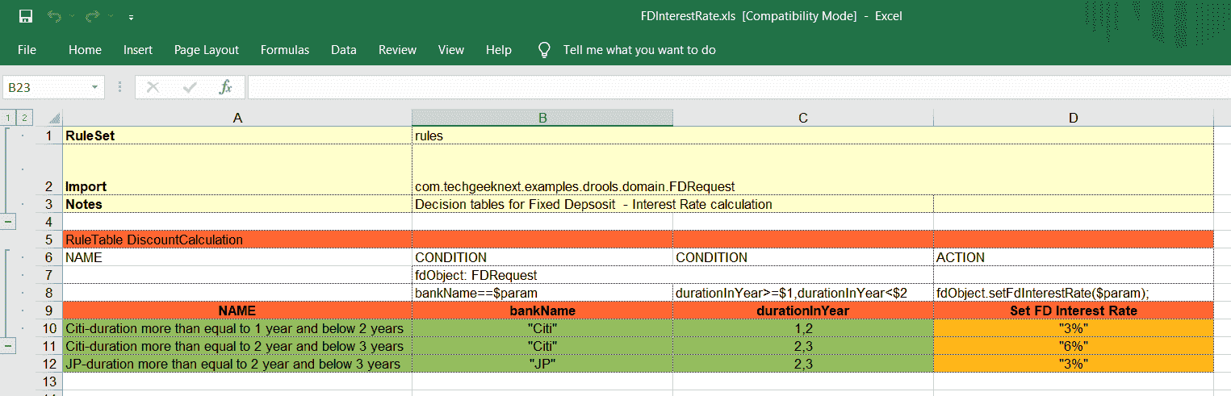Expand the Name Box dropdown arrow
Image resolution: width=1231 pixels, height=396 pixels.
click(x=96, y=87)
